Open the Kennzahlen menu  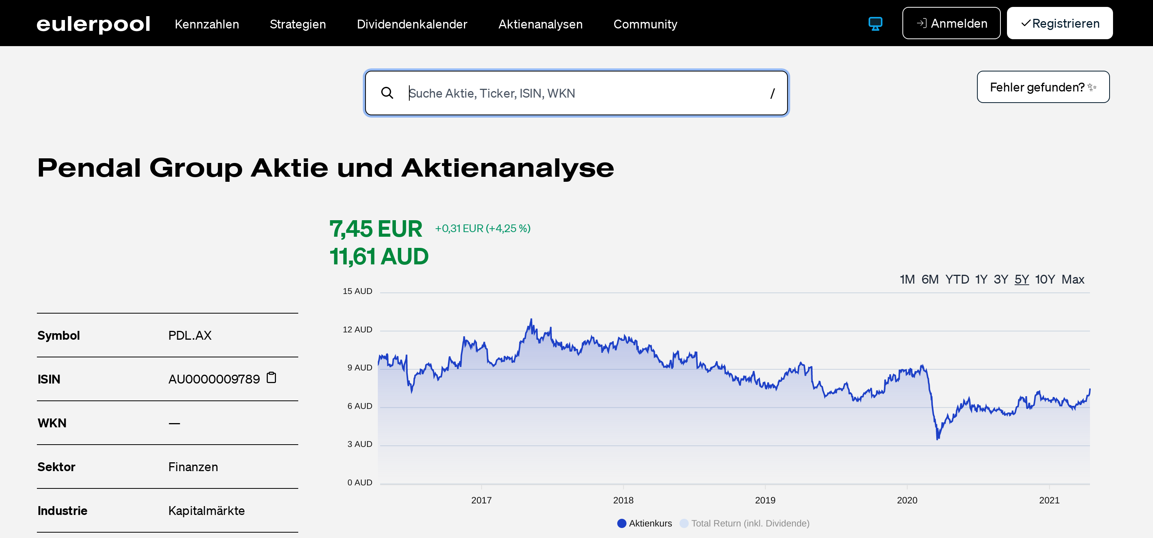207,24
